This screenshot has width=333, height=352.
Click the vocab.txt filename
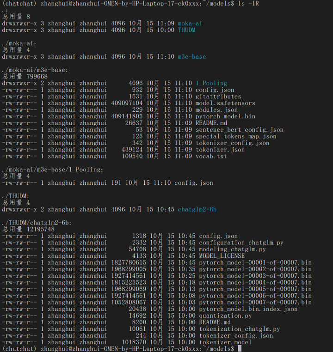click(x=211, y=156)
